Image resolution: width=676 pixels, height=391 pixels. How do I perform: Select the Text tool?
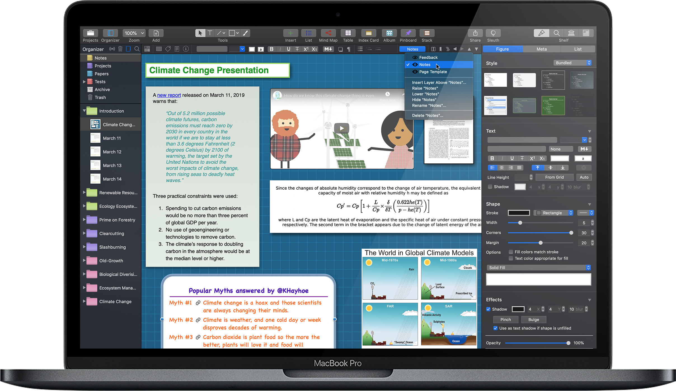tap(210, 33)
